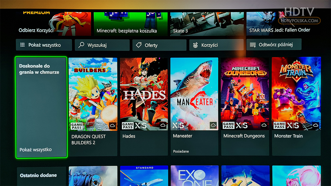
Task: Open the Korzyści button
Action: click(x=216, y=45)
